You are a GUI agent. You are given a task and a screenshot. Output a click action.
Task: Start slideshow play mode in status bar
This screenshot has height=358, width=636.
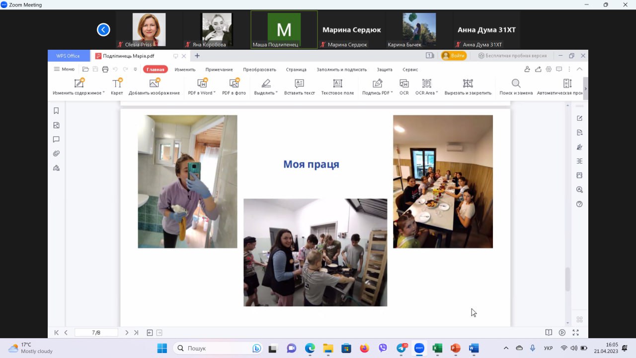(562, 333)
